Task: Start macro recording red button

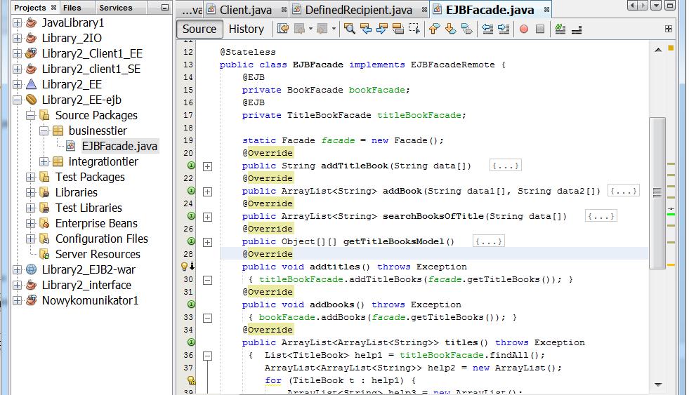Action: [524, 29]
